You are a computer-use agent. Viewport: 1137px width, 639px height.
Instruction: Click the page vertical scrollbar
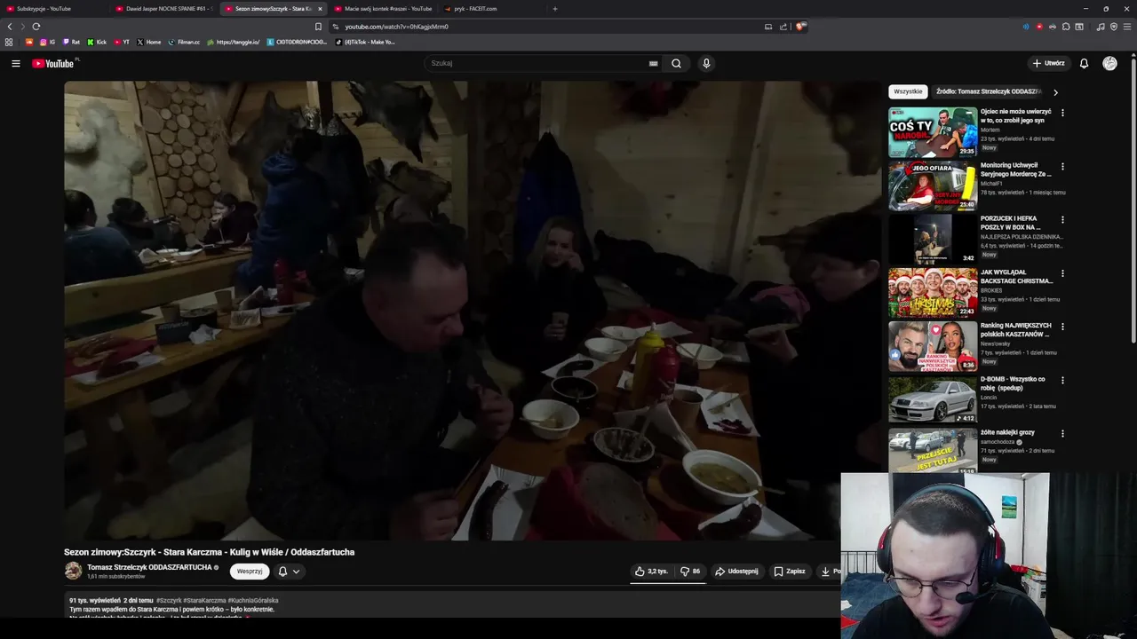click(1133, 200)
